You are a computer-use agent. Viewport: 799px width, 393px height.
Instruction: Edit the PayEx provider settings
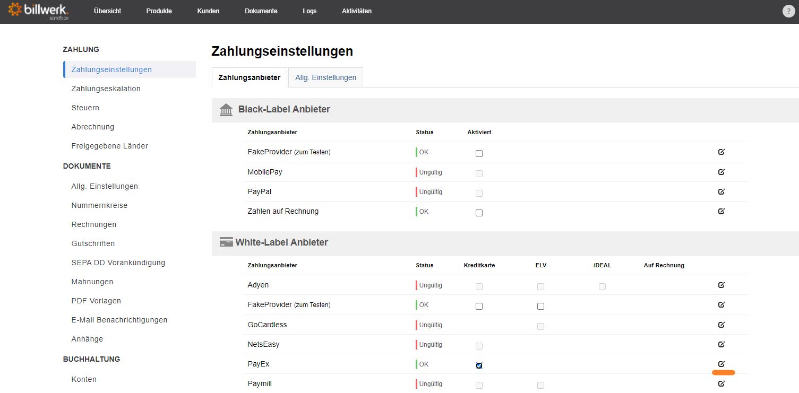tap(721, 364)
